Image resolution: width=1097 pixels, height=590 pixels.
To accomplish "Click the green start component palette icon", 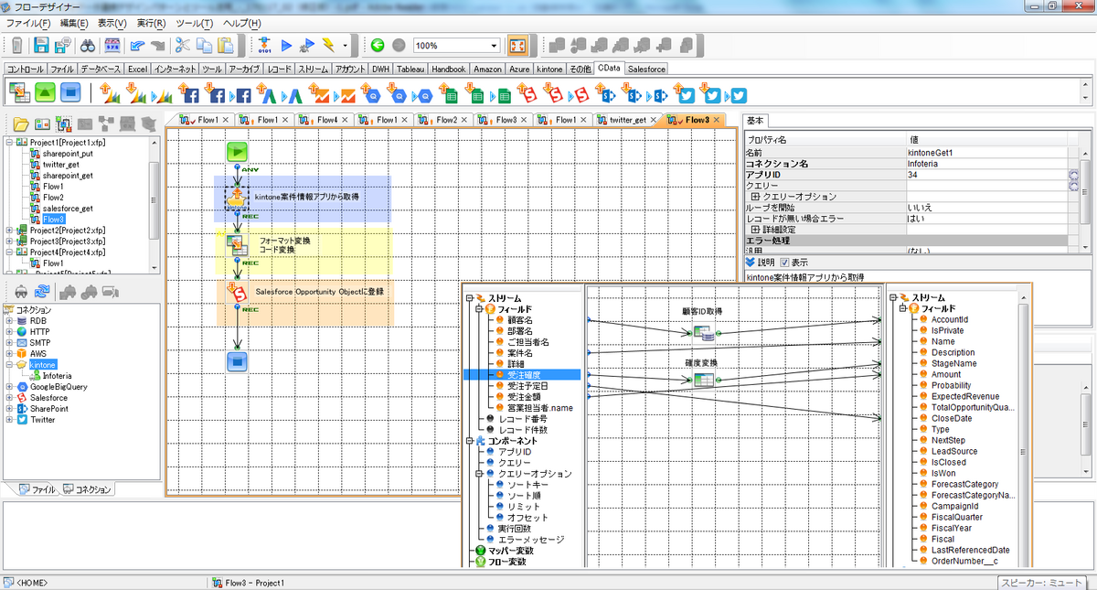I will [x=45, y=92].
